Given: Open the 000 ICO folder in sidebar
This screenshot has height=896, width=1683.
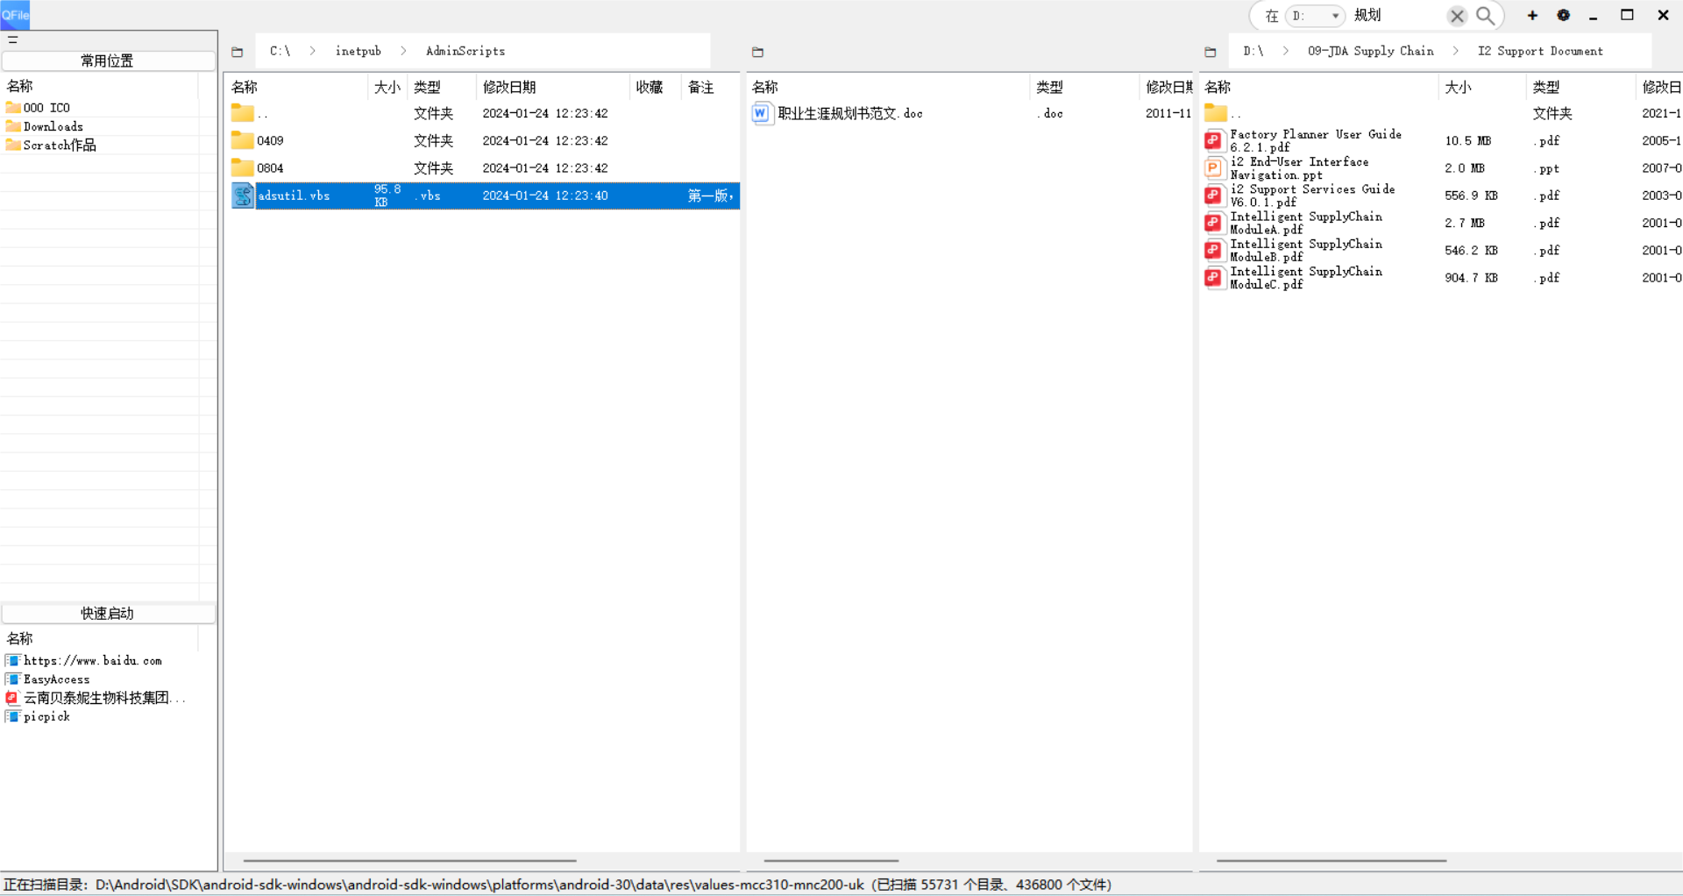Looking at the screenshot, I should [x=46, y=108].
